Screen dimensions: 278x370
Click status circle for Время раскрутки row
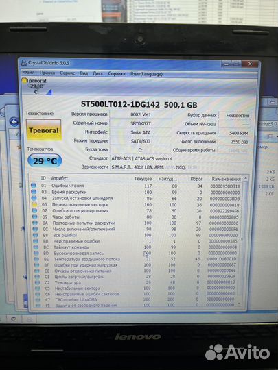tap(34, 192)
